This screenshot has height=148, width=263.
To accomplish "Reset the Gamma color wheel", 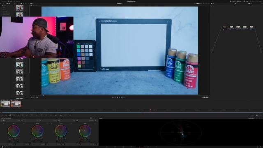I will (x=47, y=124).
